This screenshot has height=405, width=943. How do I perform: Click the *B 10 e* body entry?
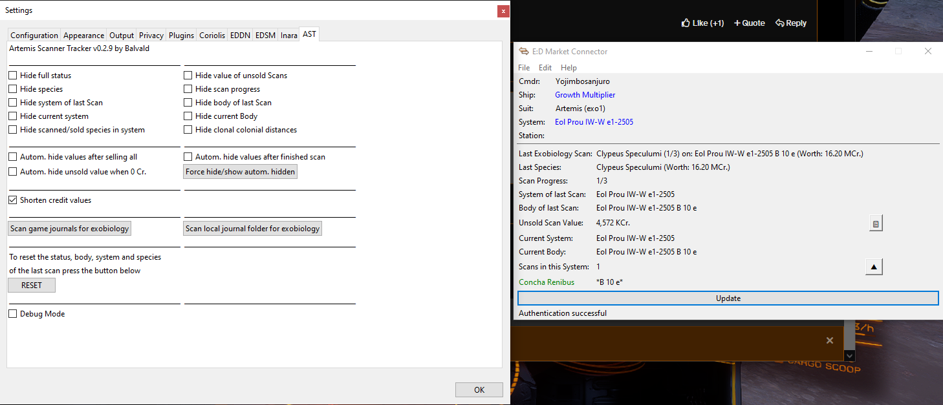[609, 282]
